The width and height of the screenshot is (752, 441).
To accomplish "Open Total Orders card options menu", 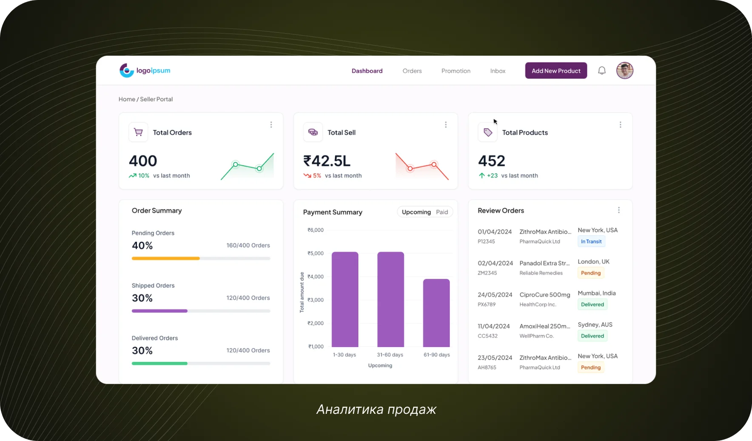I will tap(271, 125).
